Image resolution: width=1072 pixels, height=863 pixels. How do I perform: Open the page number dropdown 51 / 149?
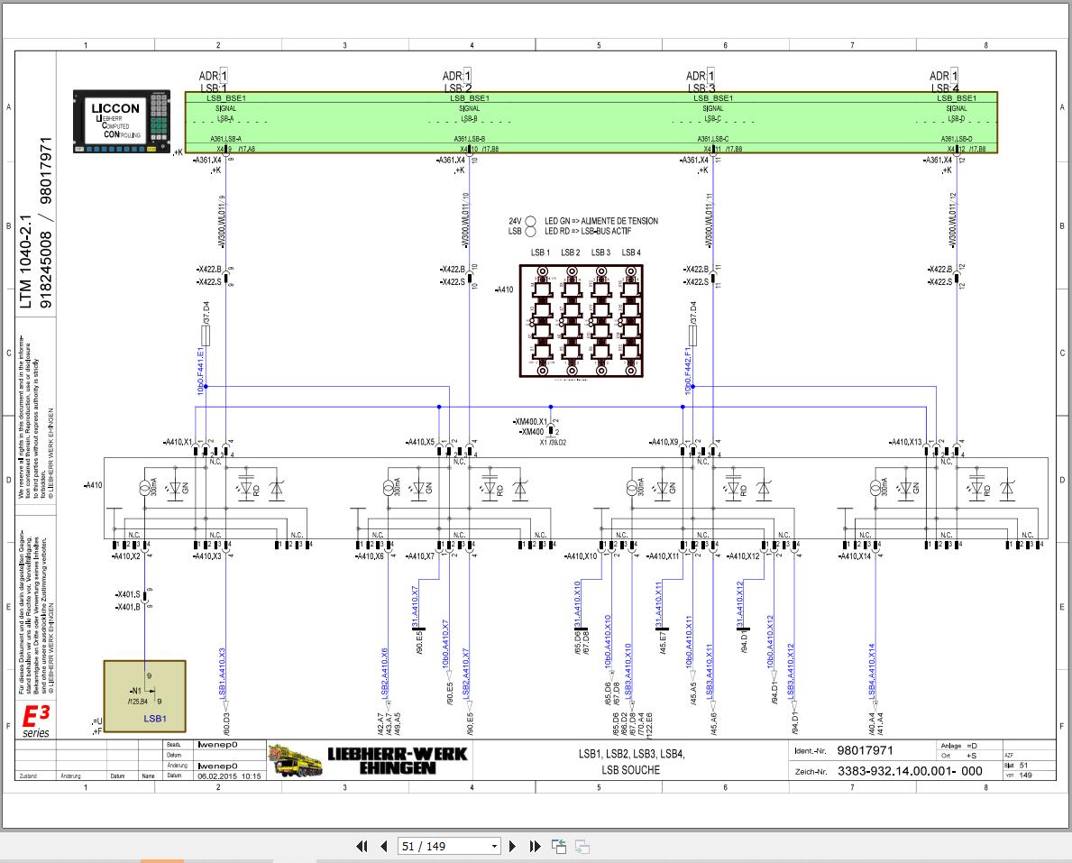coord(449,847)
